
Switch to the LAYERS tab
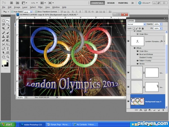131,21
